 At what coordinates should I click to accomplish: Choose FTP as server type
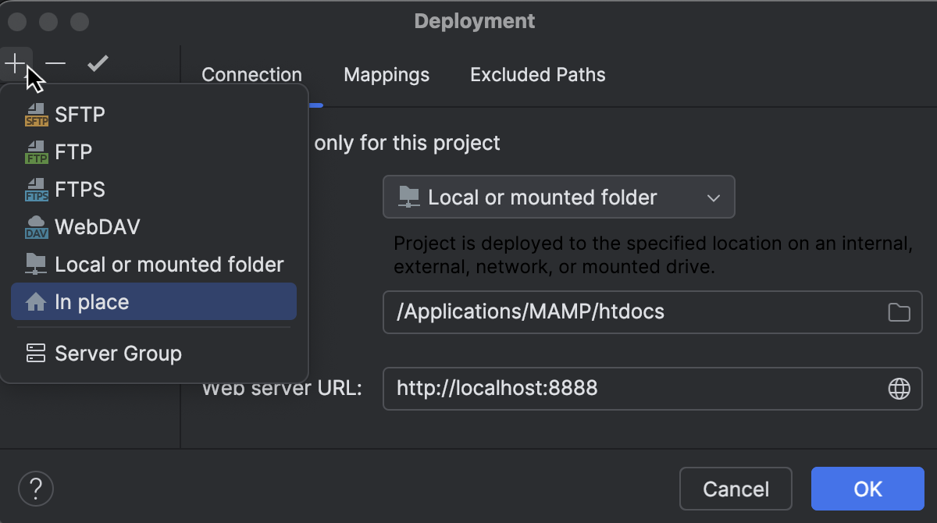click(74, 151)
